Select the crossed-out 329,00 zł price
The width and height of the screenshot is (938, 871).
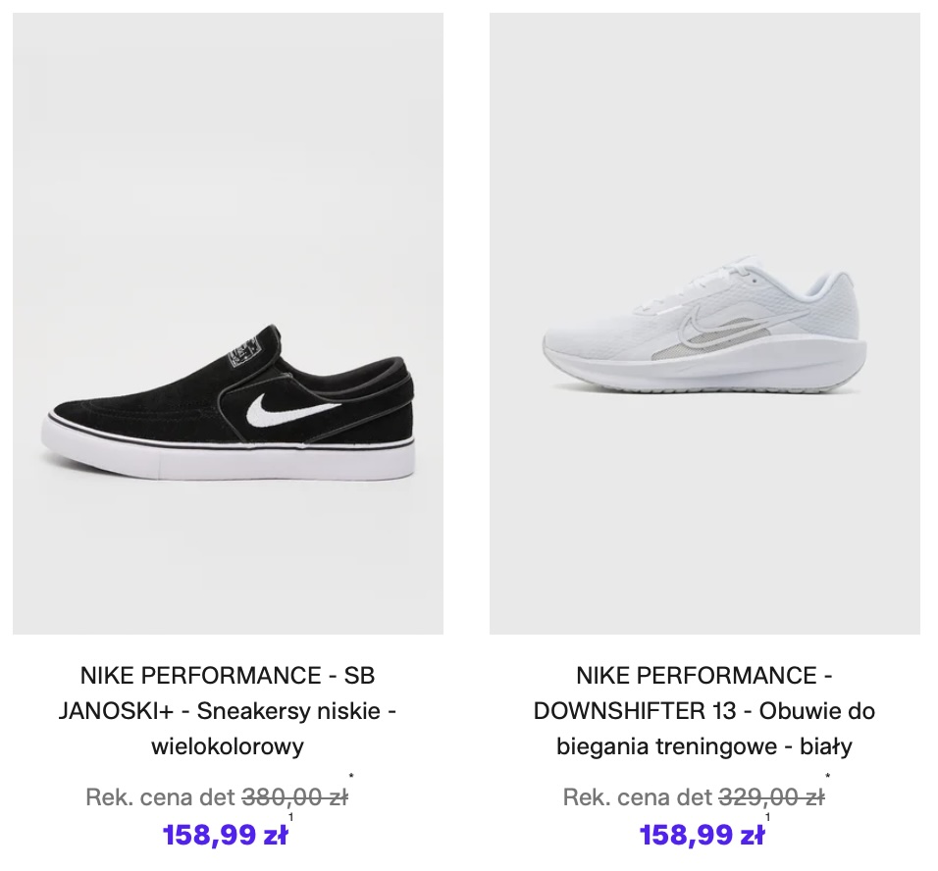[771, 797]
